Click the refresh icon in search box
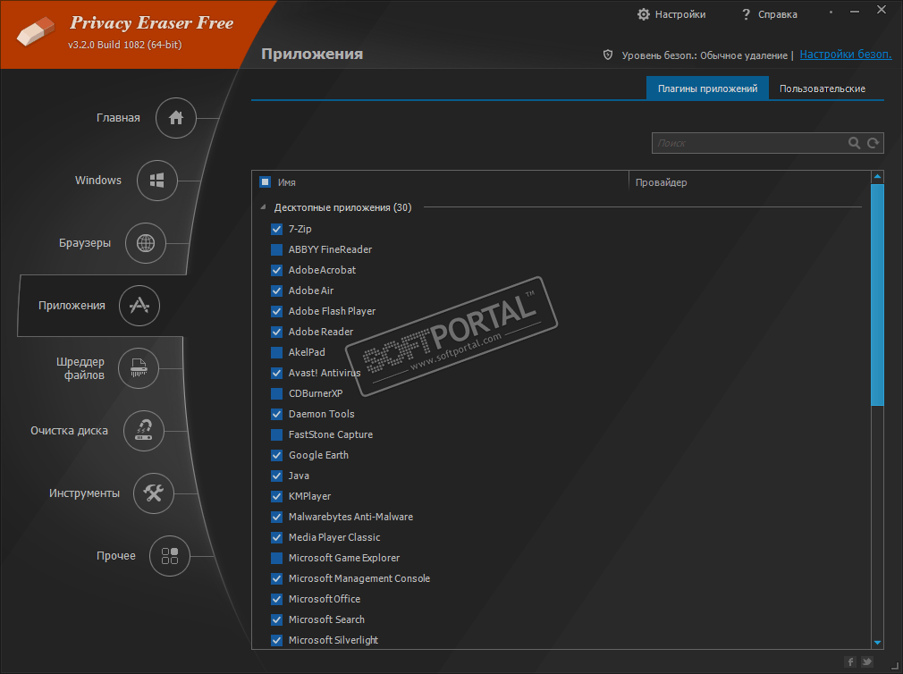 click(x=873, y=143)
